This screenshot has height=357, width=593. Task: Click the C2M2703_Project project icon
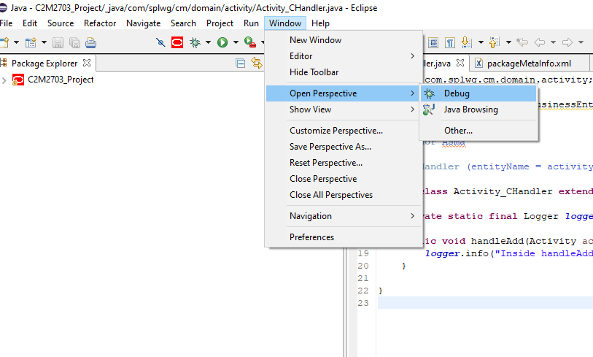18,80
